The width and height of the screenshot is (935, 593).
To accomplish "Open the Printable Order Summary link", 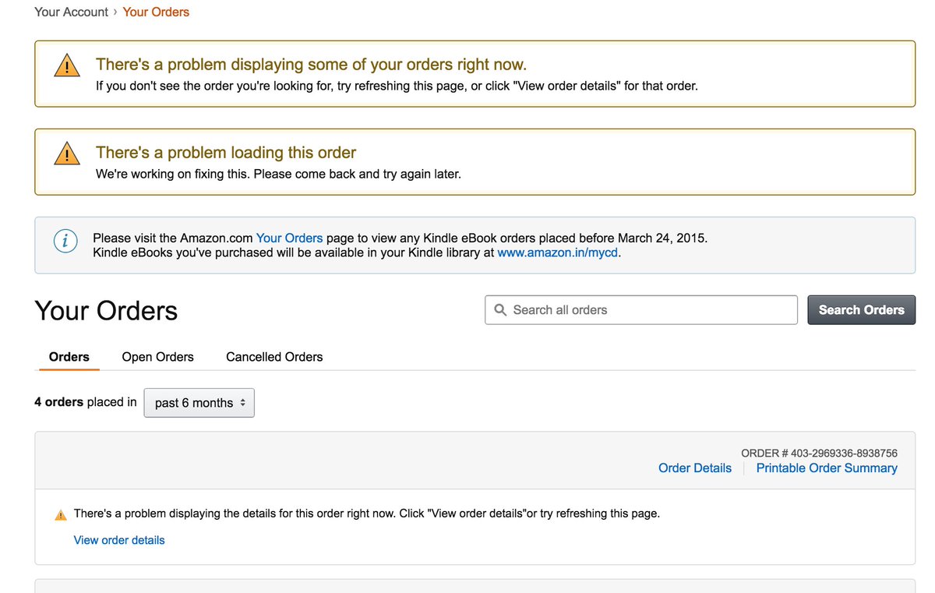I will [x=827, y=468].
